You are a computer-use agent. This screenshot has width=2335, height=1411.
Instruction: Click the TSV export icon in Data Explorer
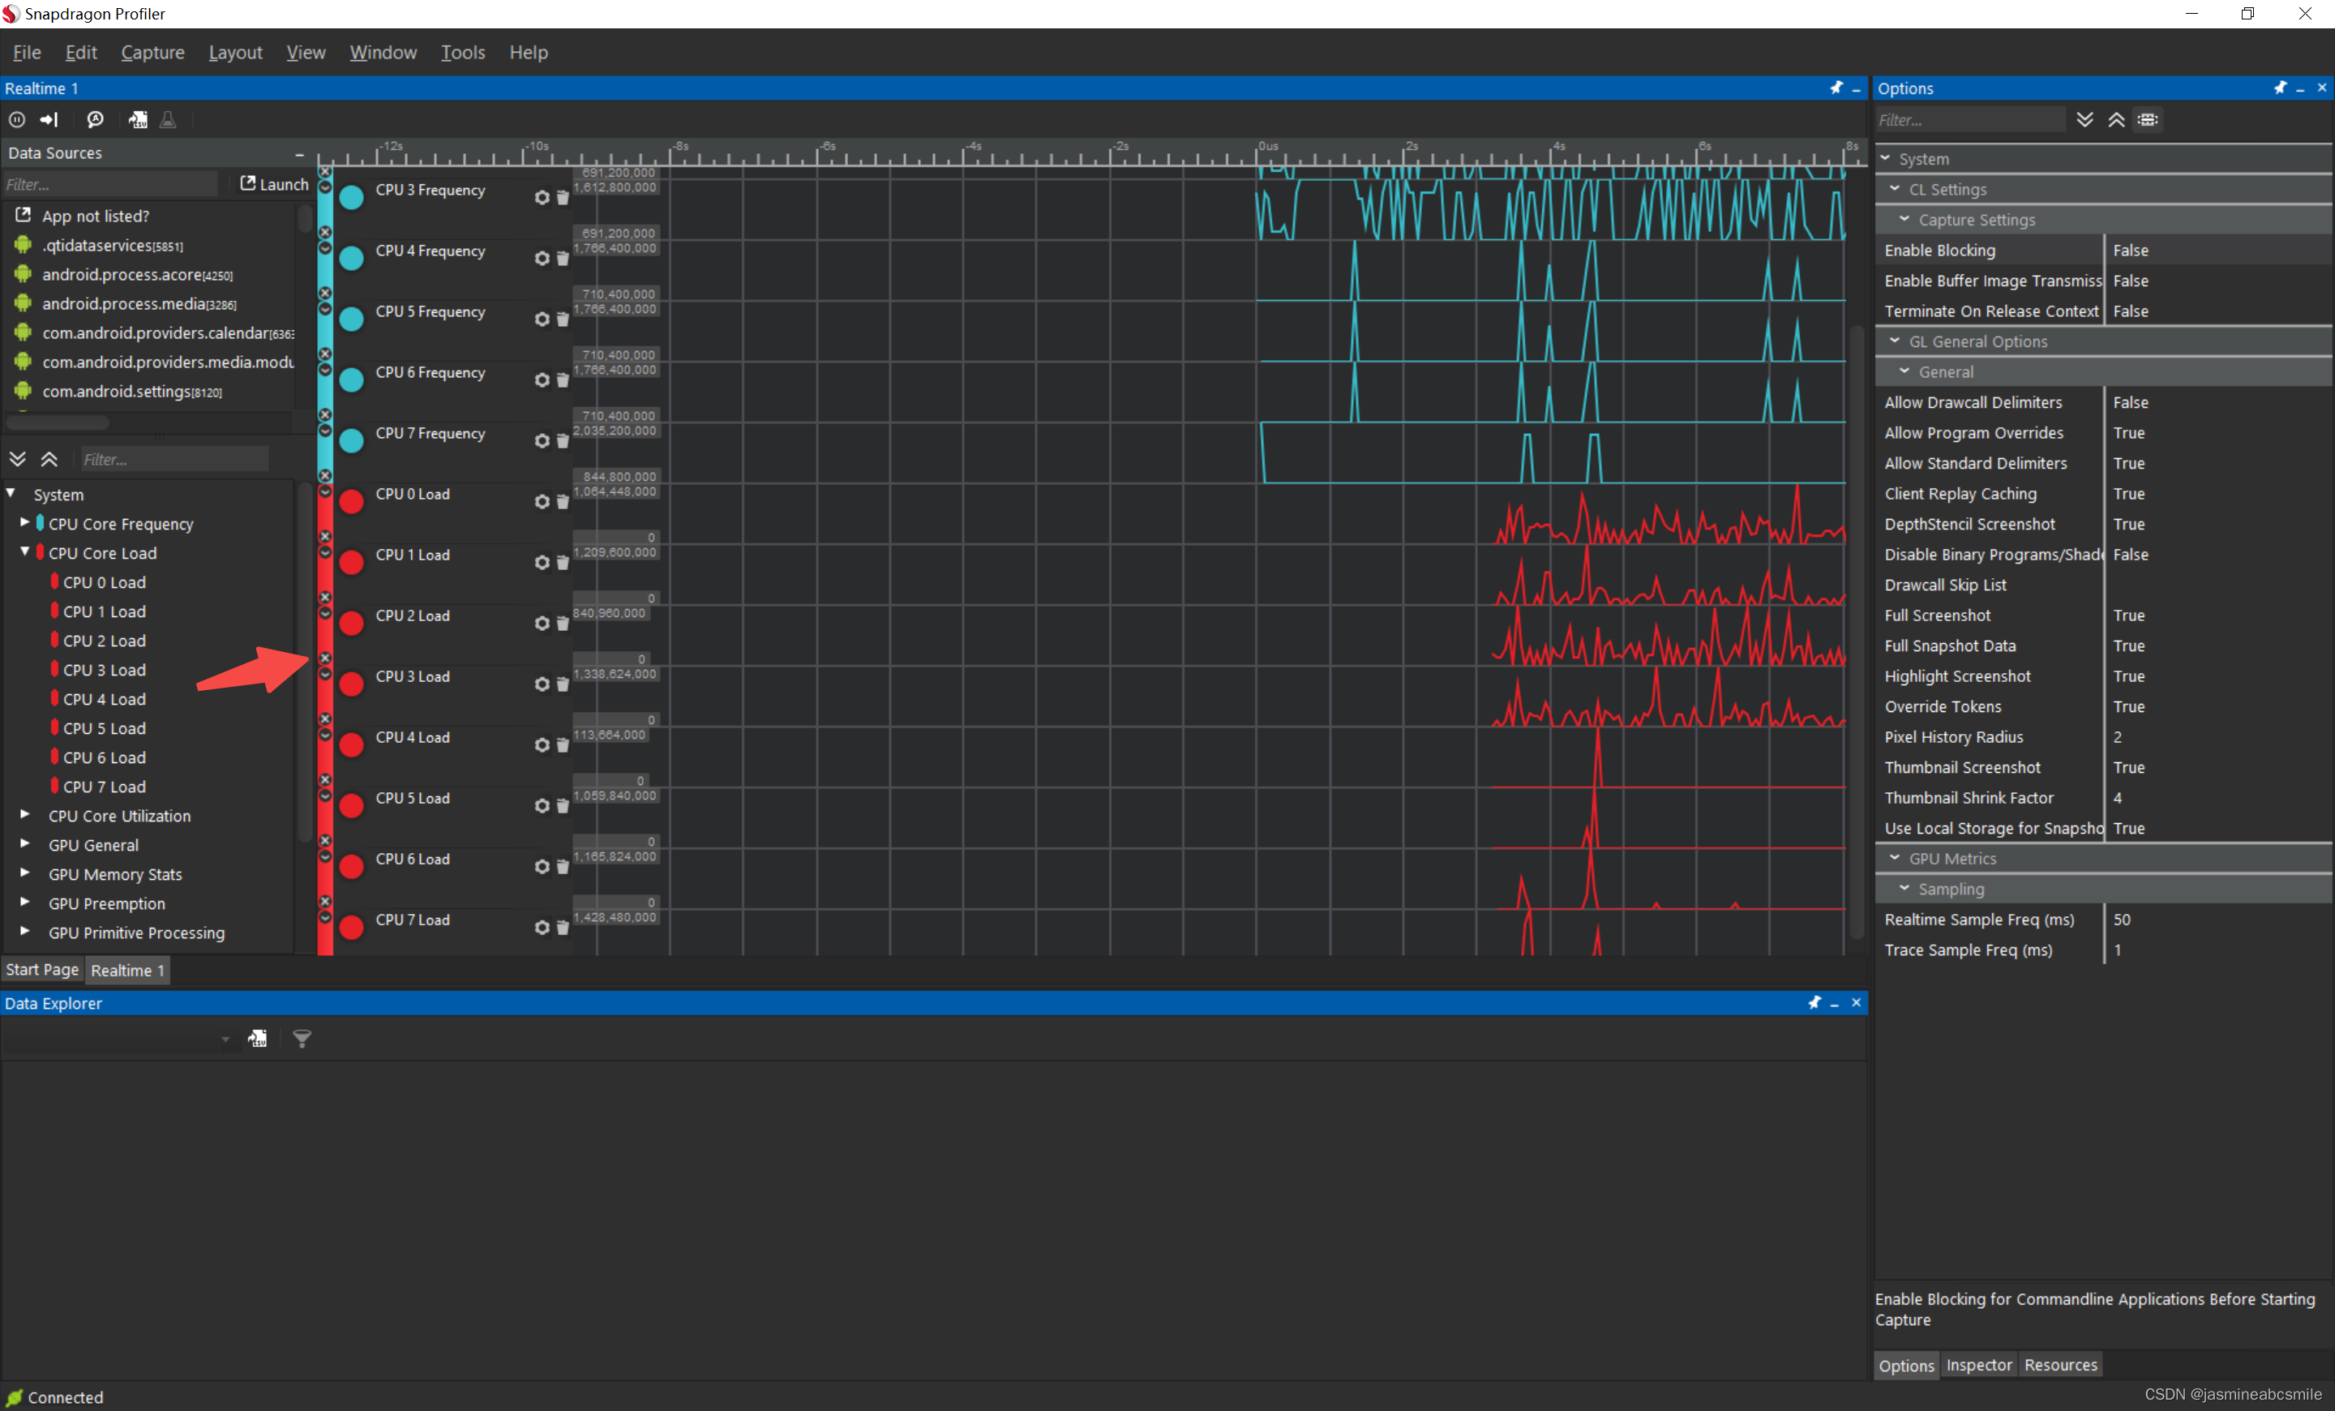pyautogui.click(x=257, y=1038)
